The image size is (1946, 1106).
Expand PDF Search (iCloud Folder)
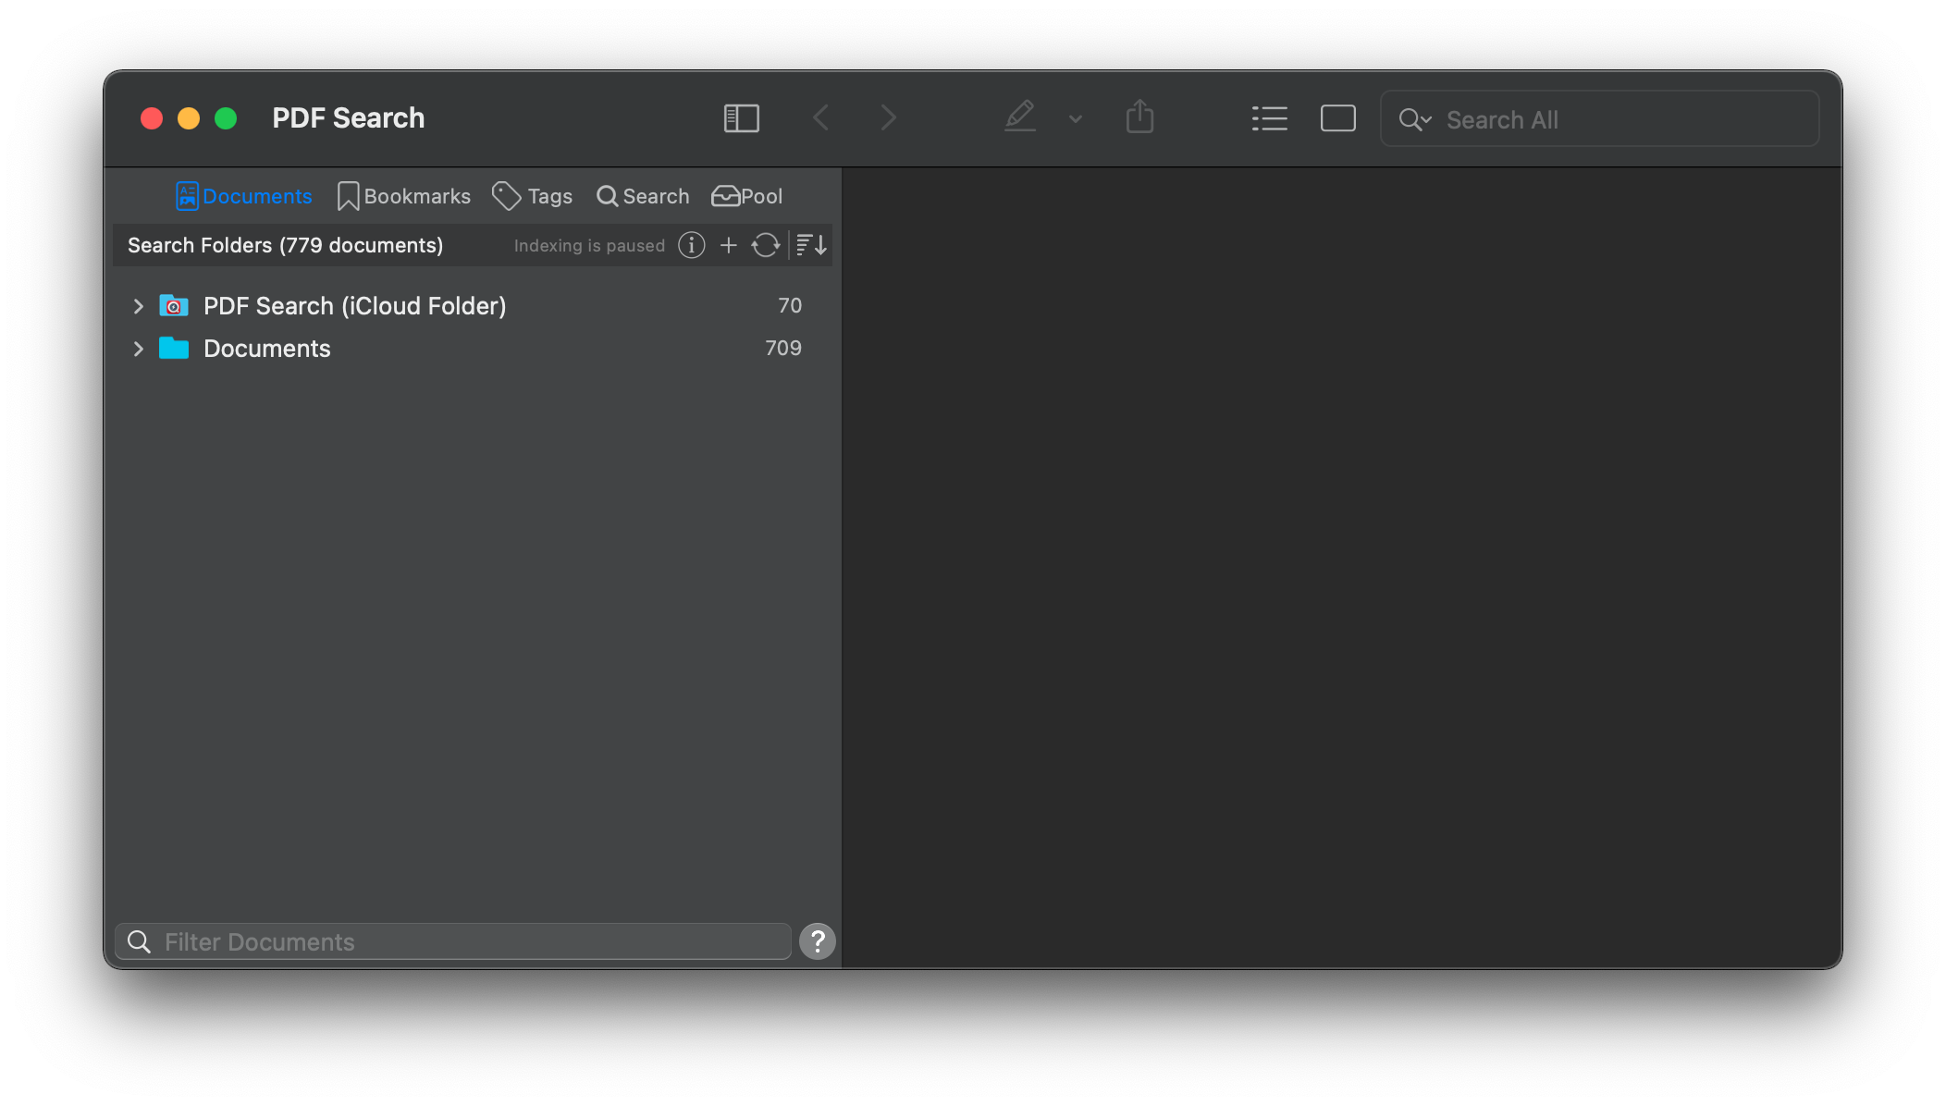[138, 306]
